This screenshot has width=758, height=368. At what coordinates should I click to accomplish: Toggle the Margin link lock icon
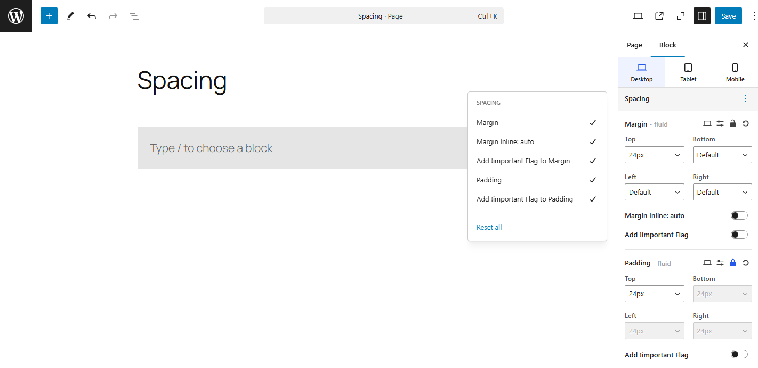point(733,123)
